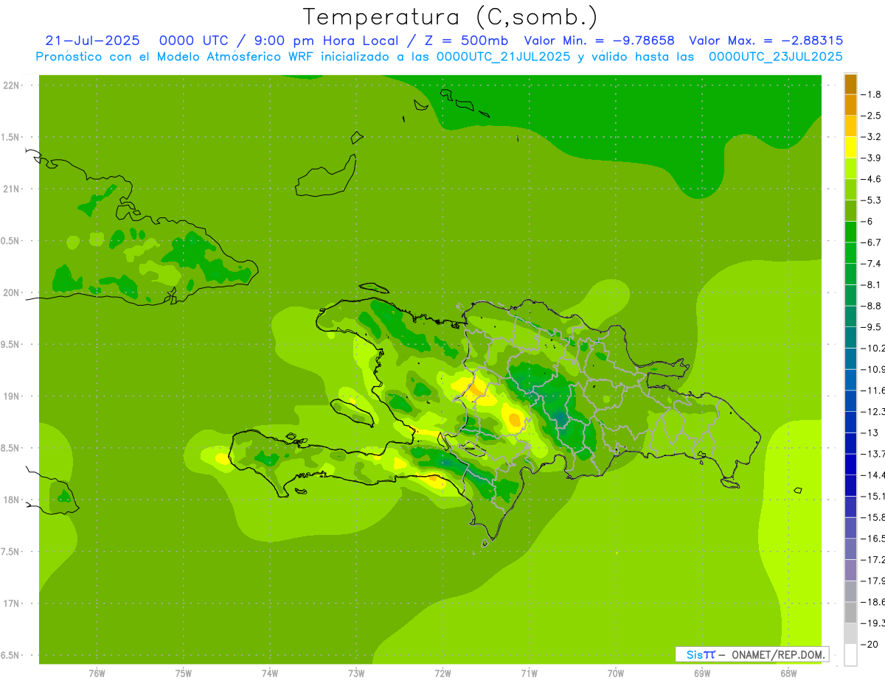Click the '0000UTC_23JUL2025' valid-until time
Viewport: 885px width, 683px height.
pyautogui.click(x=775, y=57)
